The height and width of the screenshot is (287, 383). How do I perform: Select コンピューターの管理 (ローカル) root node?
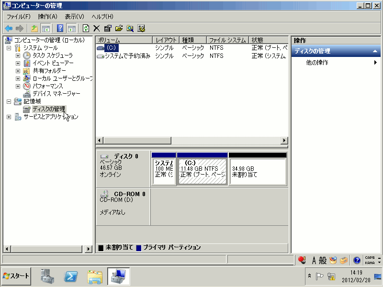click(x=49, y=40)
